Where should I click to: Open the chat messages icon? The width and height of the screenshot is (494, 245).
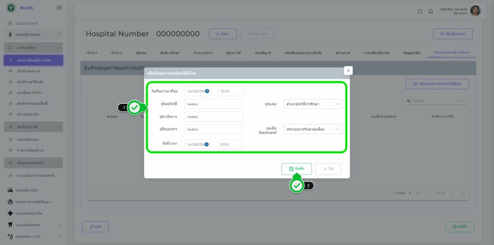[x=420, y=11]
